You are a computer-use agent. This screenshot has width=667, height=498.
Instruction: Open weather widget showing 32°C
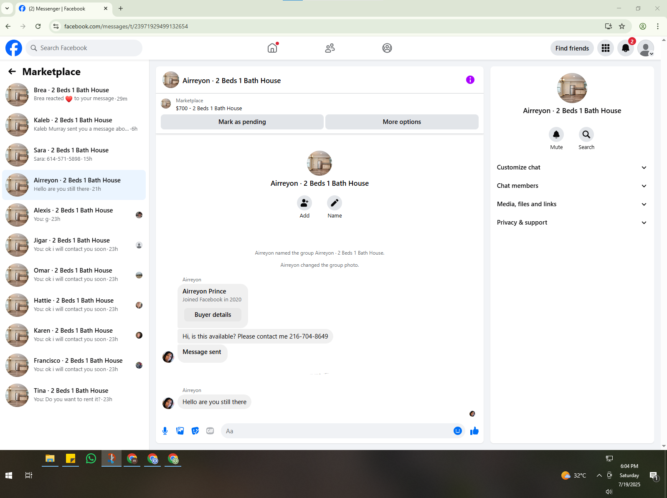click(574, 475)
